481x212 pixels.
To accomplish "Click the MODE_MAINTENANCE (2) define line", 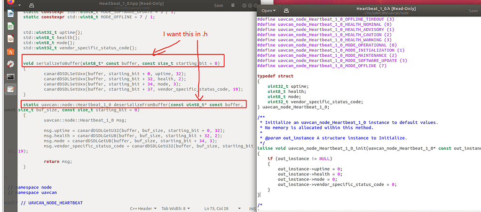I will click(x=327, y=55).
